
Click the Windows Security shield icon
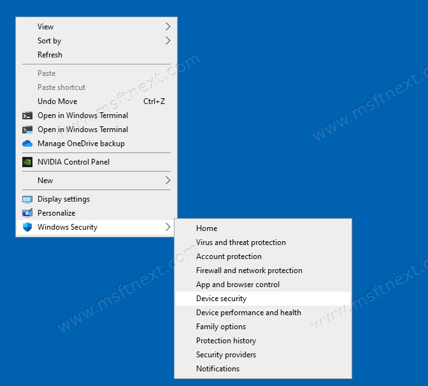(x=27, y=227)
